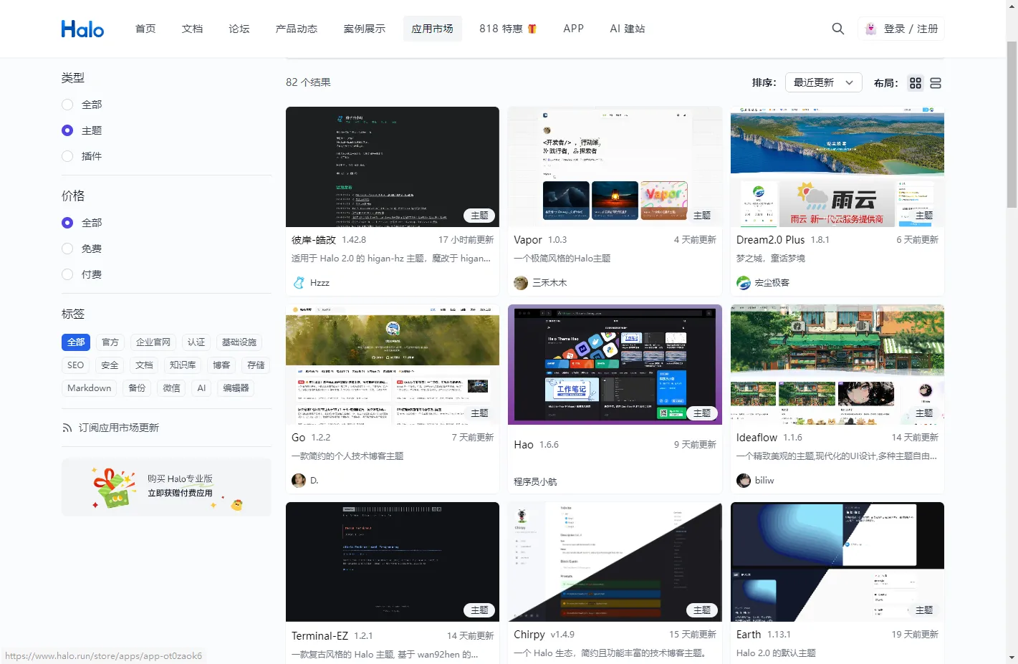
Task: Filter by AI tag
Action: point(201,388)
